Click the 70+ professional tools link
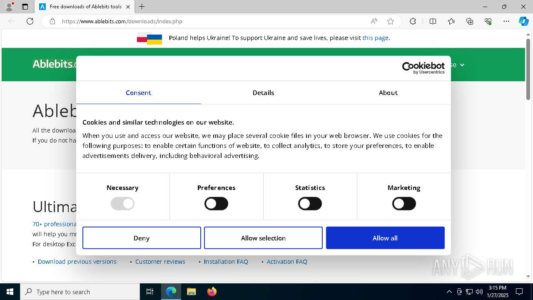The width and height of the screenshot is (533, 300). coord(54,224)
